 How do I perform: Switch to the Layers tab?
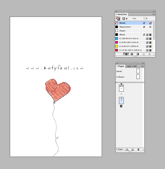[129, 66]
